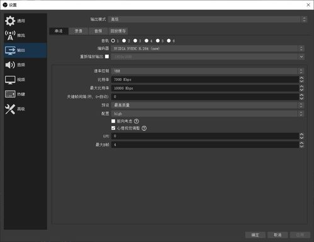Switch to the Recording tab
The height and width of the screenshot is (242, 314).
pos(79,31)
